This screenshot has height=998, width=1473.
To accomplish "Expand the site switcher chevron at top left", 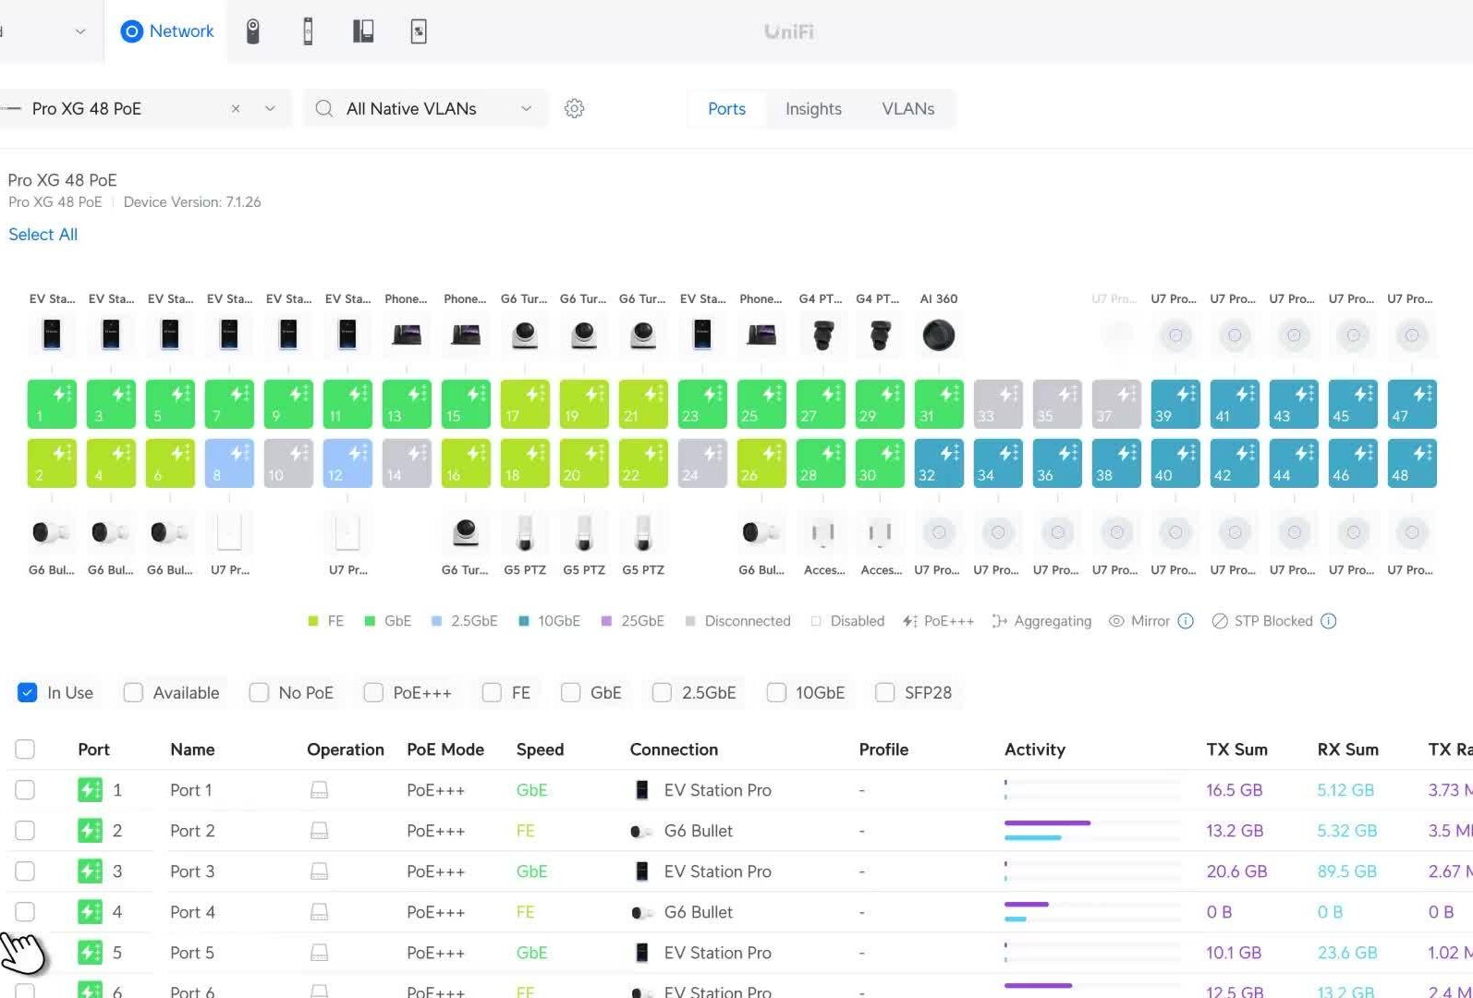I will coord(80,31).
